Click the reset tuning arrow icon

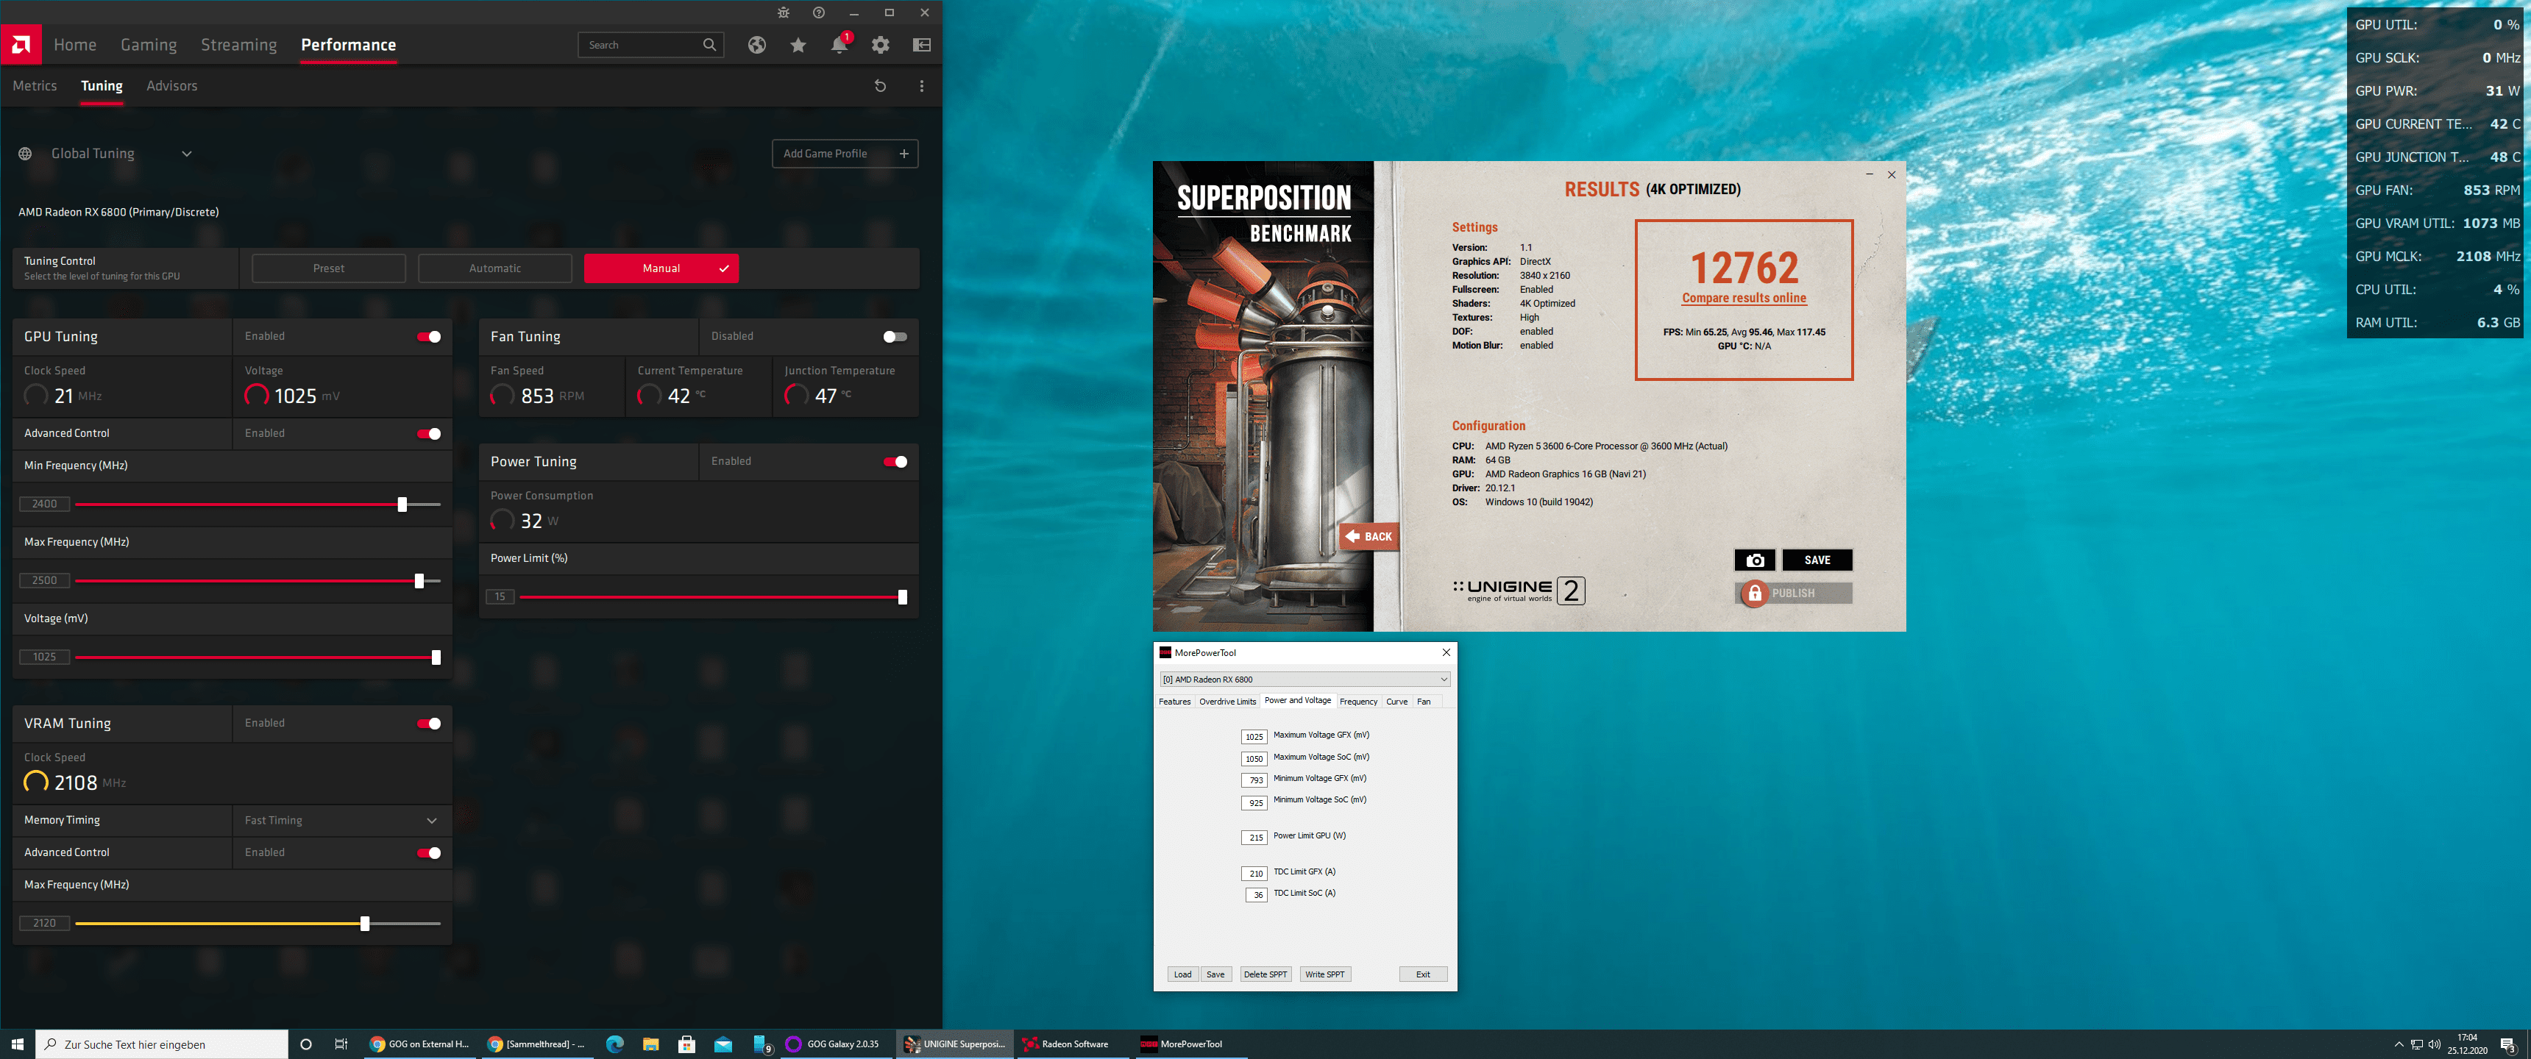pyautogui.click(x=881, y=87)
